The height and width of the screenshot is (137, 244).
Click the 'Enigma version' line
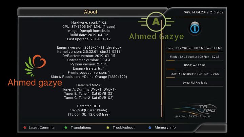point(89,48)
